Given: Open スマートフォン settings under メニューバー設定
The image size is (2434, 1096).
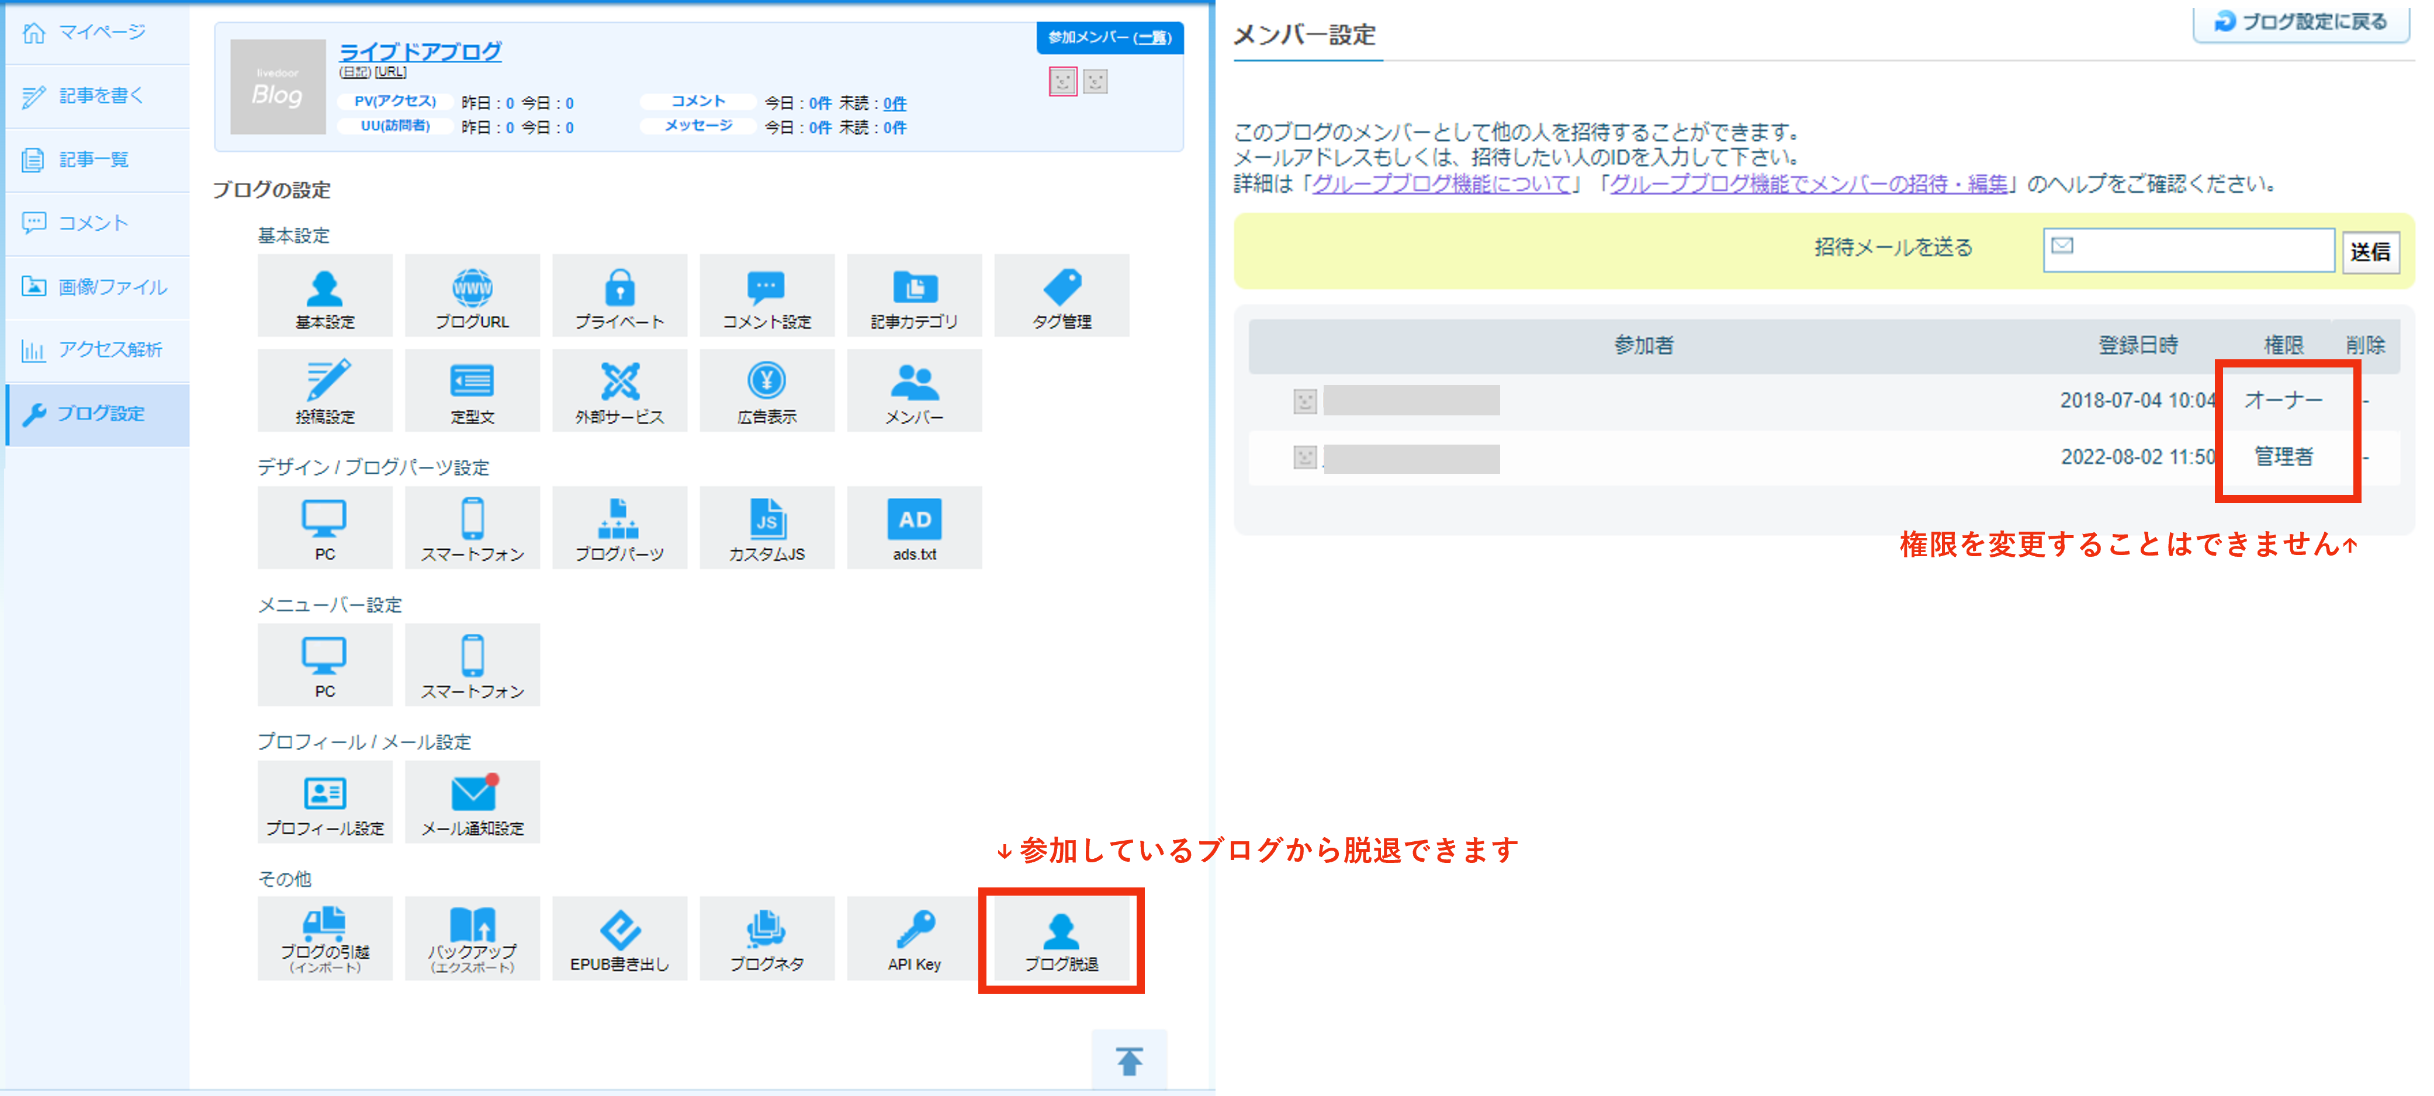Looking at the screenshot, I should (x=472, y=664).
